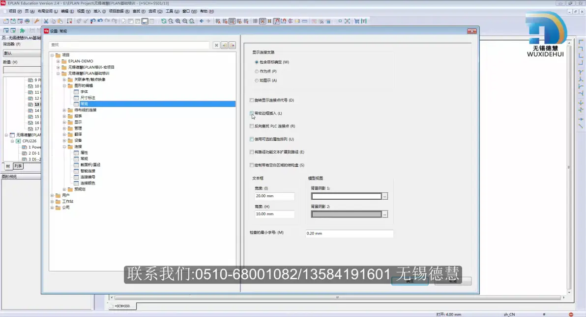Screen dimensions: 586x317
Task: Click the red error indicator in status bar
Action: point(571,315)
